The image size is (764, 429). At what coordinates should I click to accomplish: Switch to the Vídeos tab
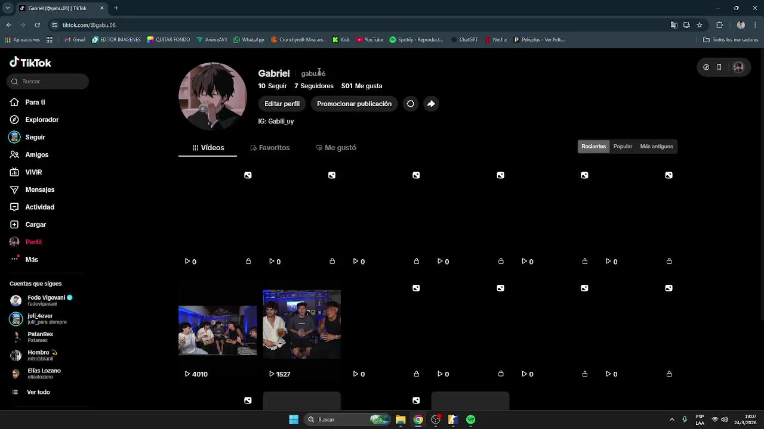(x=208, y=148)
